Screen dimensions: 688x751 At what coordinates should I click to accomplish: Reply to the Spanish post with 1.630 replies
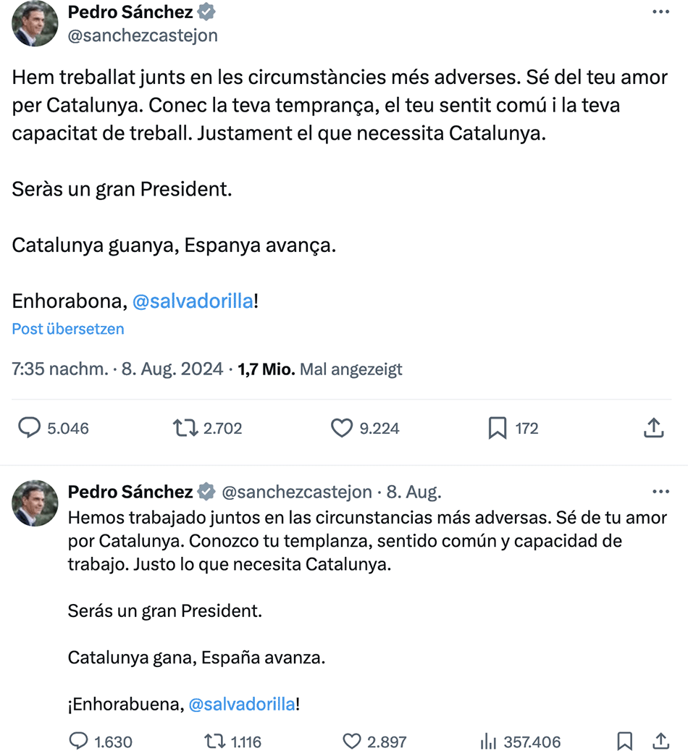[78, 741]
